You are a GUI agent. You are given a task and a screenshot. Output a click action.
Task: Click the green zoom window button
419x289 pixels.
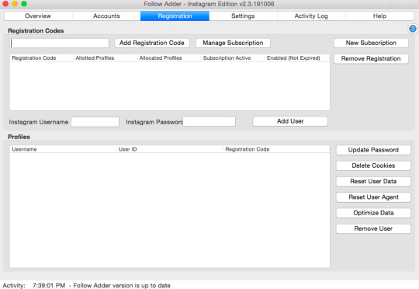[x=24, y=3]
